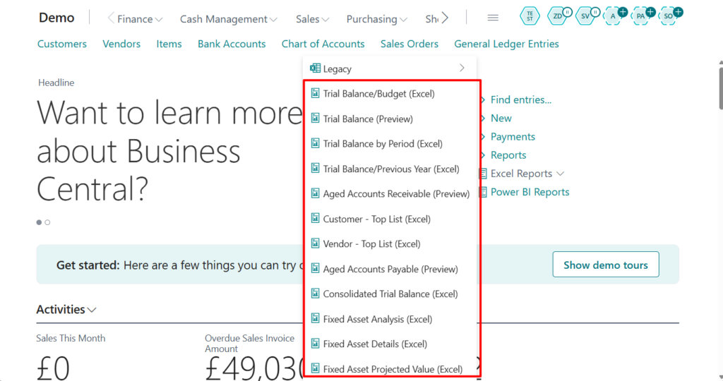723x381 pixels.
Task: Click the Legacy submenu Excel icon
Action: point(315,68)
